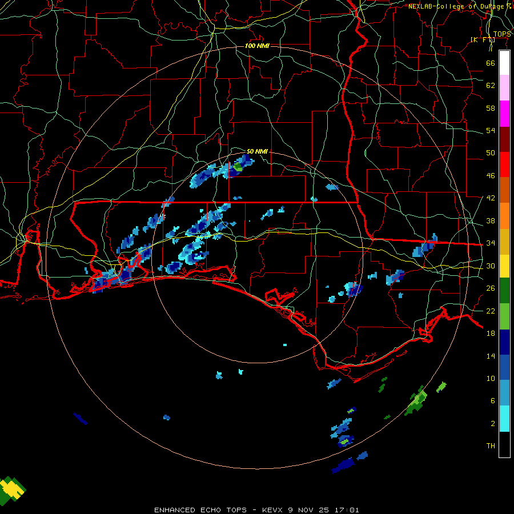Click the K FT units label
This screenshot has height=514, width=514.
pos(483,39)
